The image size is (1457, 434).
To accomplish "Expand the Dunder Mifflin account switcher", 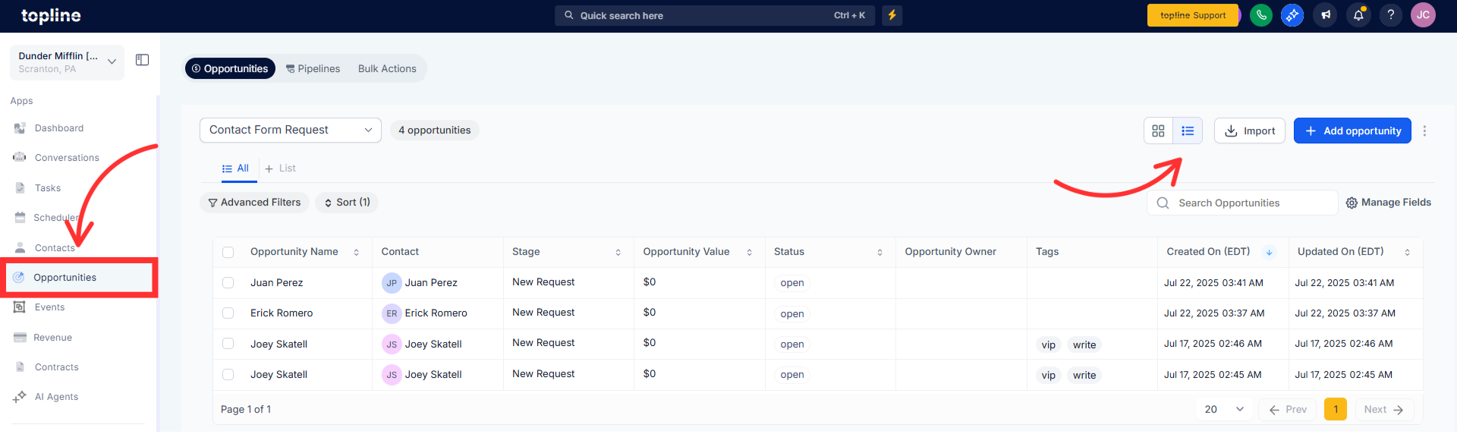I will (x=67, y=62).
